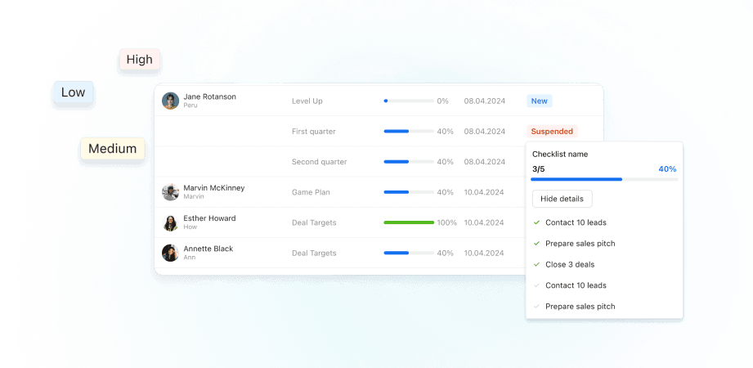Screen dimensions: 753x368
Task: Click the Hide details button
Action: click(562, 199)
